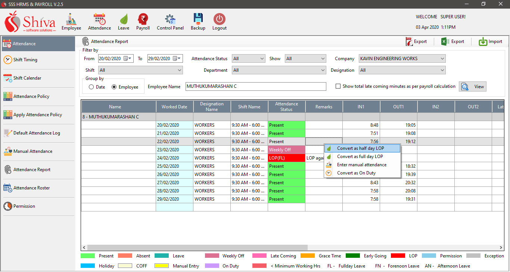
Task: Open the Leave module
Action: (x=123, y=21)
